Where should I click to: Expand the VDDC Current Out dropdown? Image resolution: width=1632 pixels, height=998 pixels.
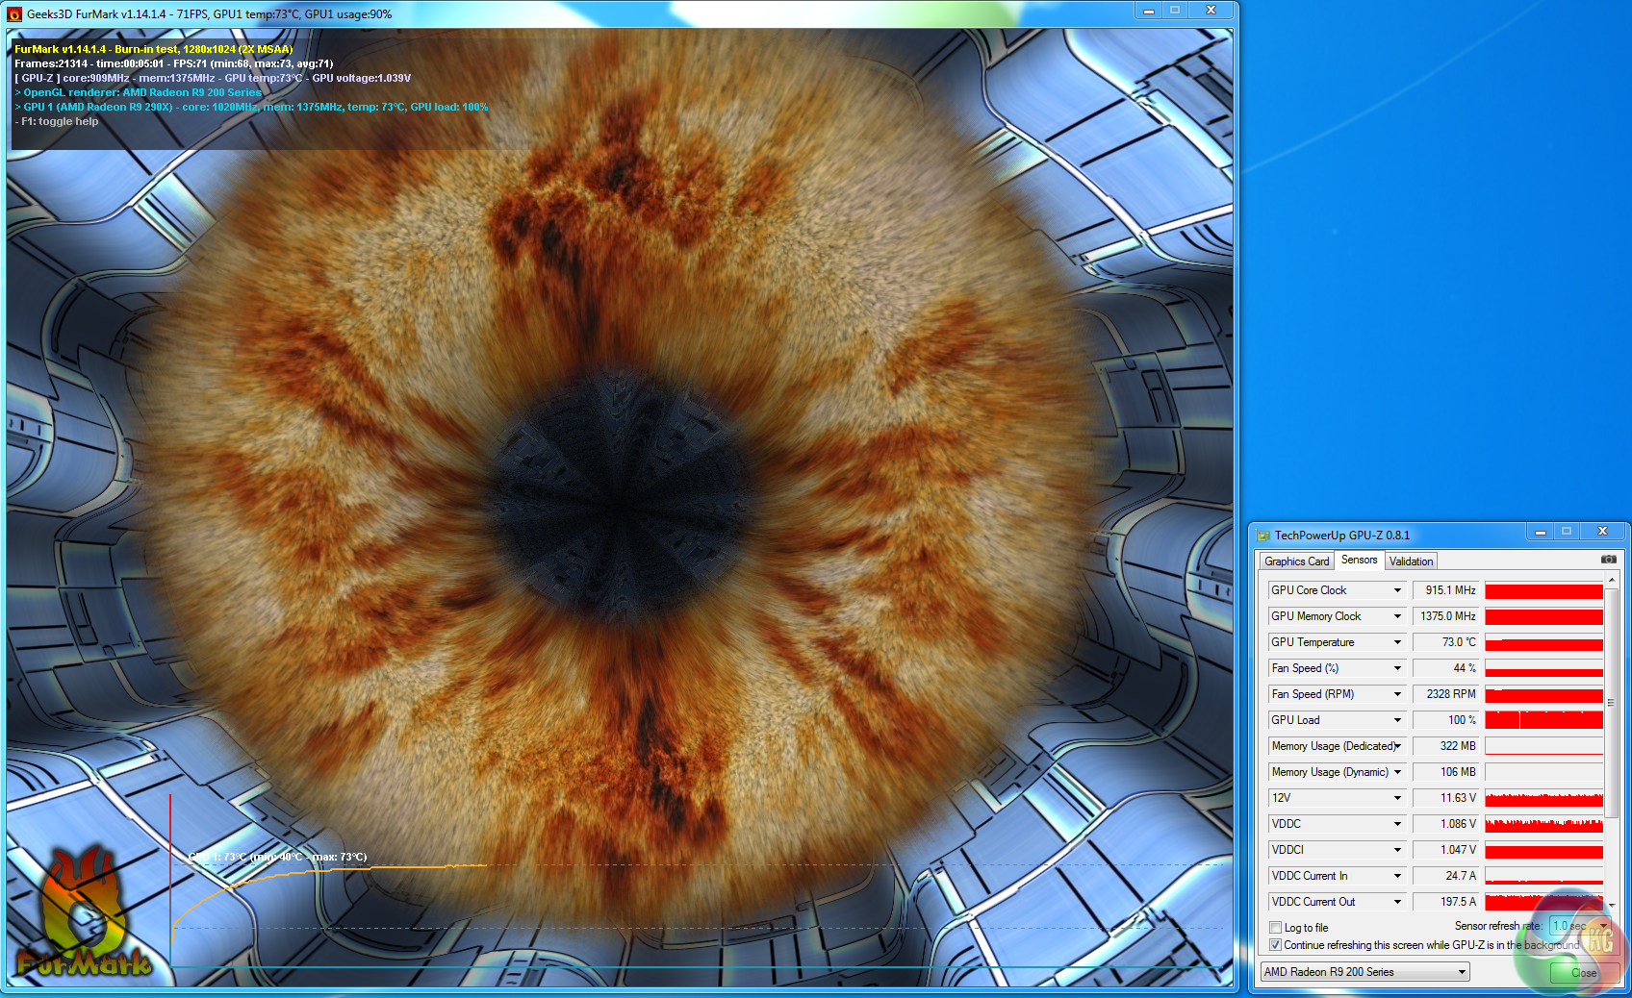pyautogui.click(x=1397, y=902)
